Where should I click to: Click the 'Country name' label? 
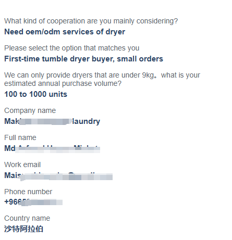point(27,219)
